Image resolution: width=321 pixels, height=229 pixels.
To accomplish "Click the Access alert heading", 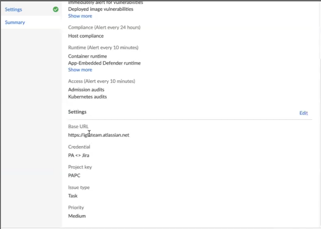I will coord(102,81).
